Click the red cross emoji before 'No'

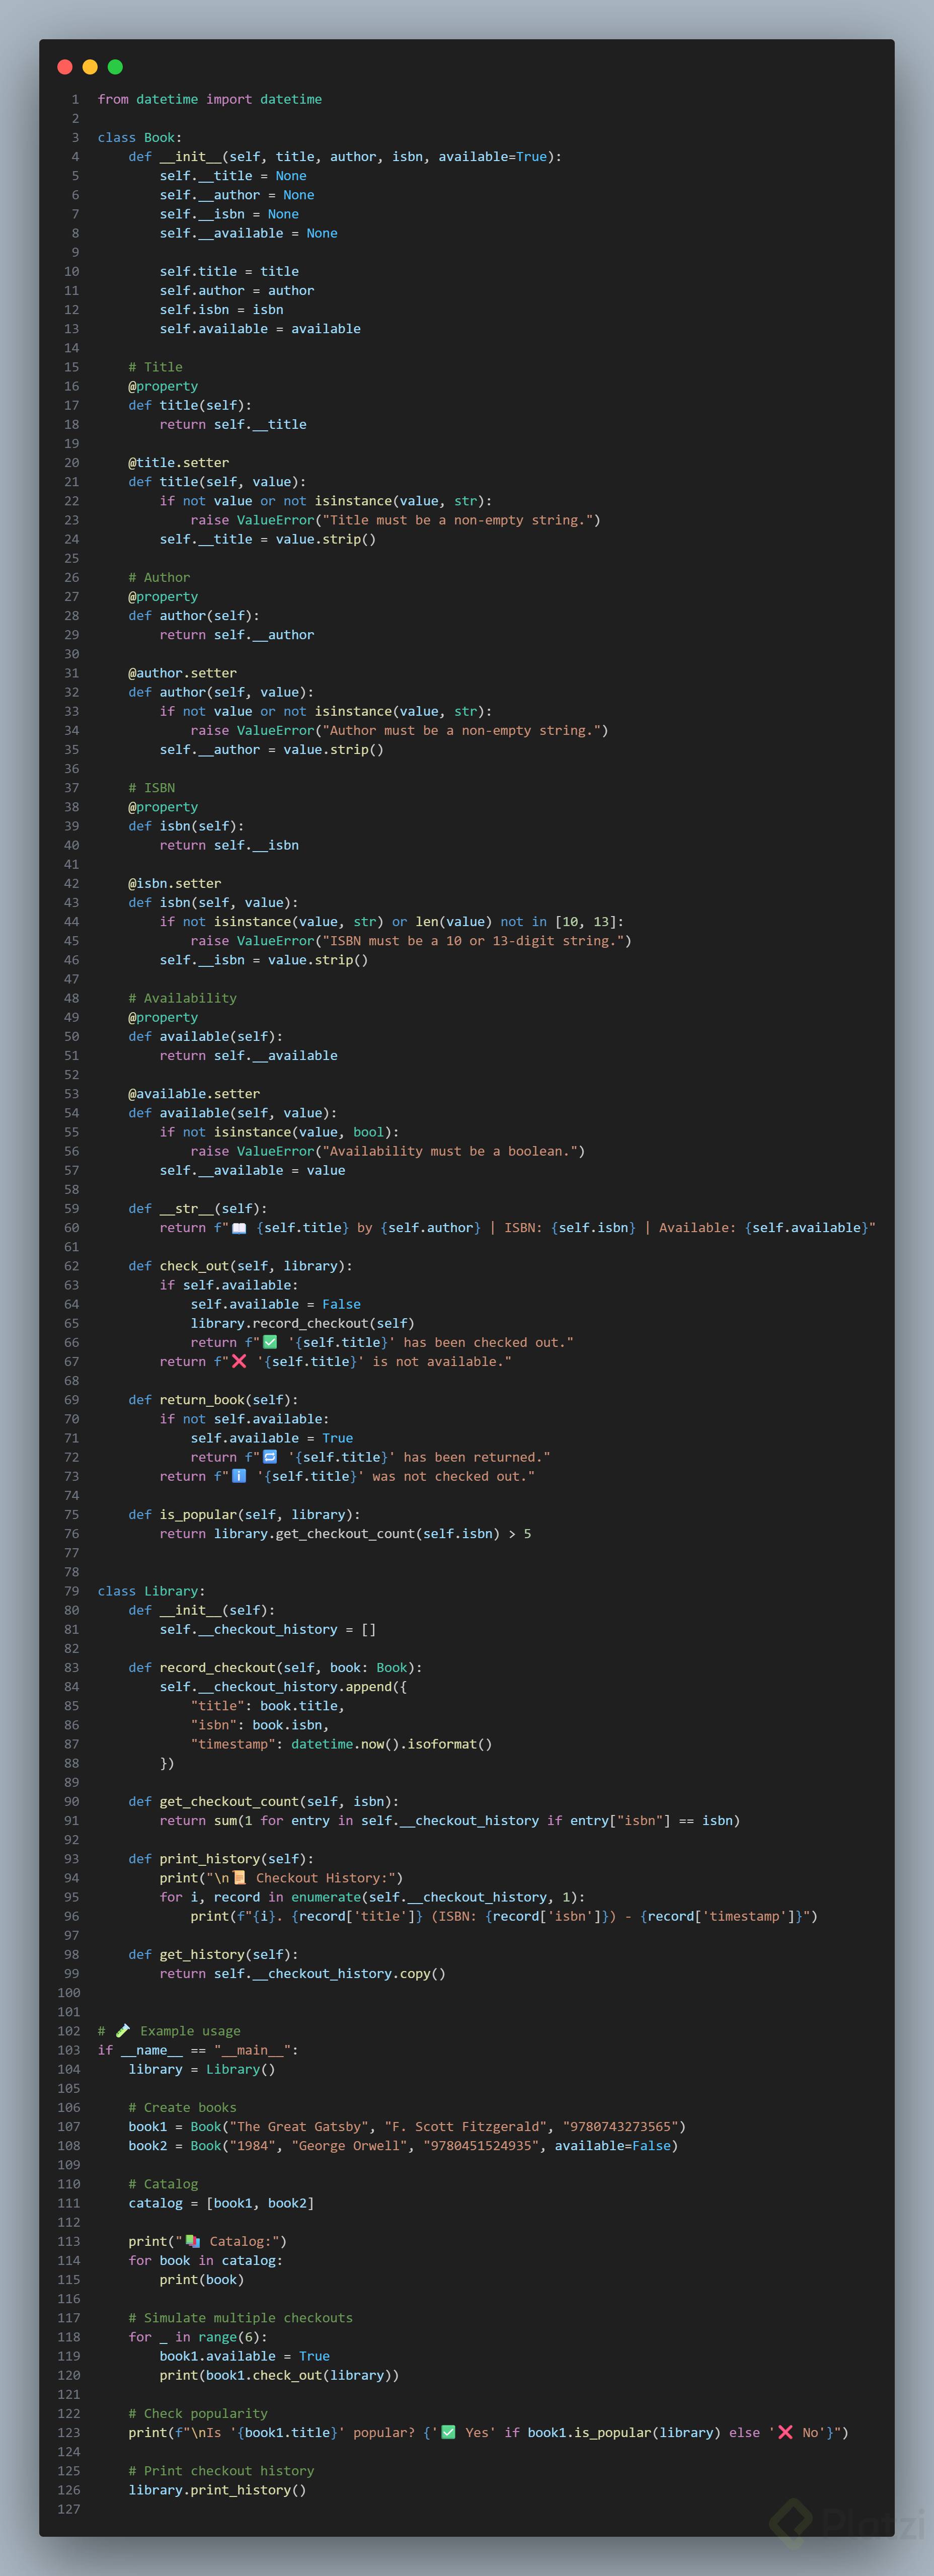(785, 2432)
